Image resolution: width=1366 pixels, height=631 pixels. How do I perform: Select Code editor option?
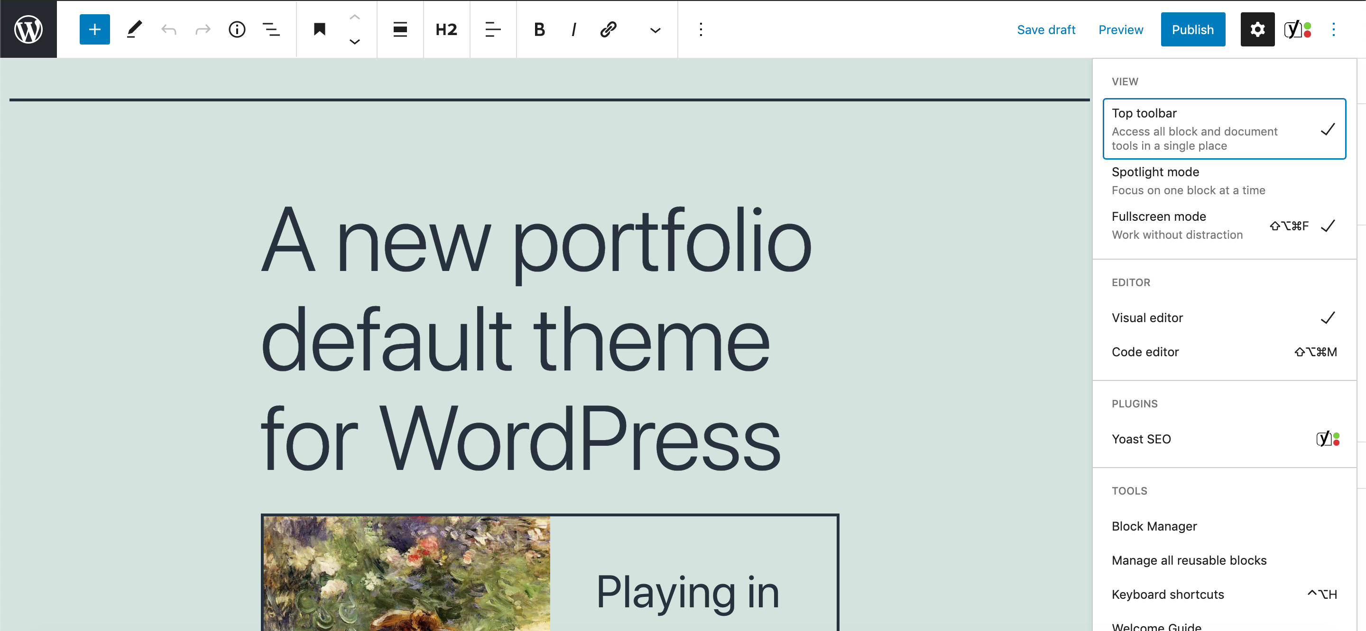(1145, 351)
